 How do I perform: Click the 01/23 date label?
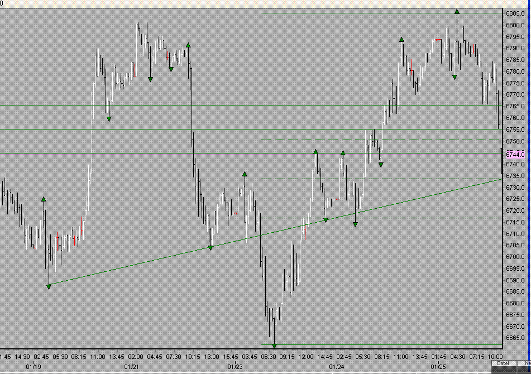pyautogui.click(x=235, y=367)
